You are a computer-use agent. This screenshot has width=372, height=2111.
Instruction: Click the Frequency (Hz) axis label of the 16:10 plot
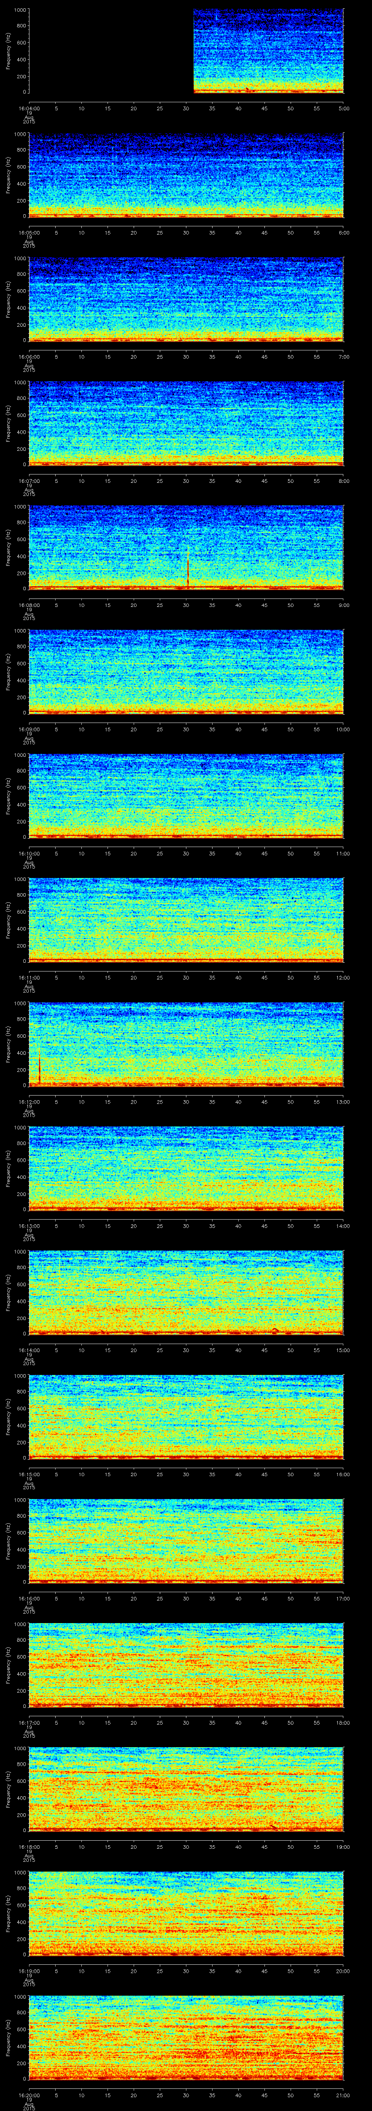point(8,796)
